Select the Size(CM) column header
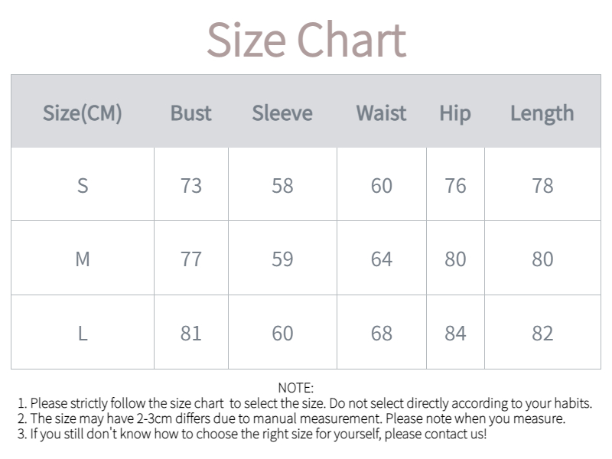Viewport: 612px width, 459px height. pos(83,113)
